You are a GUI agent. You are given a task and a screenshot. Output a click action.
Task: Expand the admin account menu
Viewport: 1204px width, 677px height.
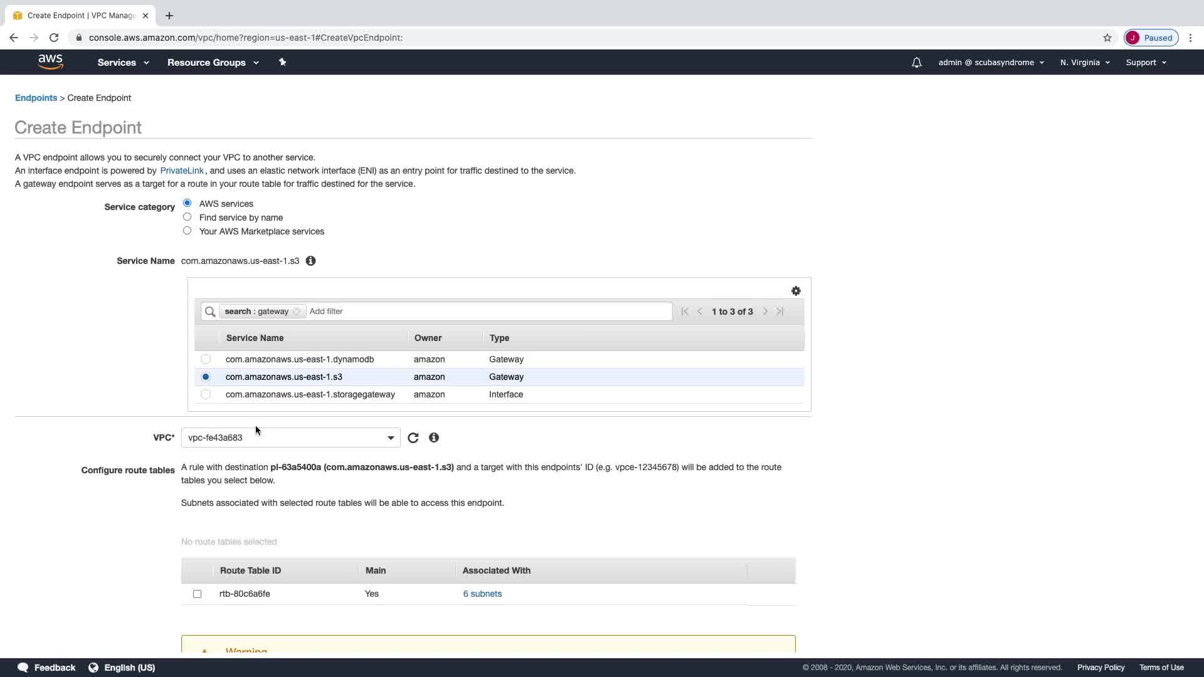[991, 63]
